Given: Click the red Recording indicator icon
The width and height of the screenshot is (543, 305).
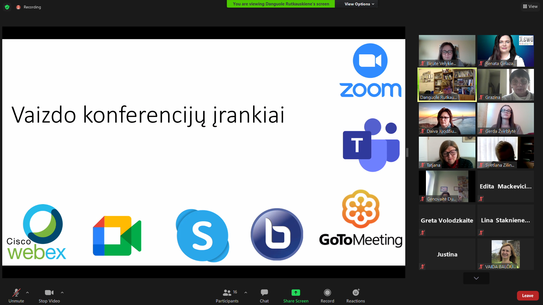Looking at the screenshot, I should click(18, 7).
